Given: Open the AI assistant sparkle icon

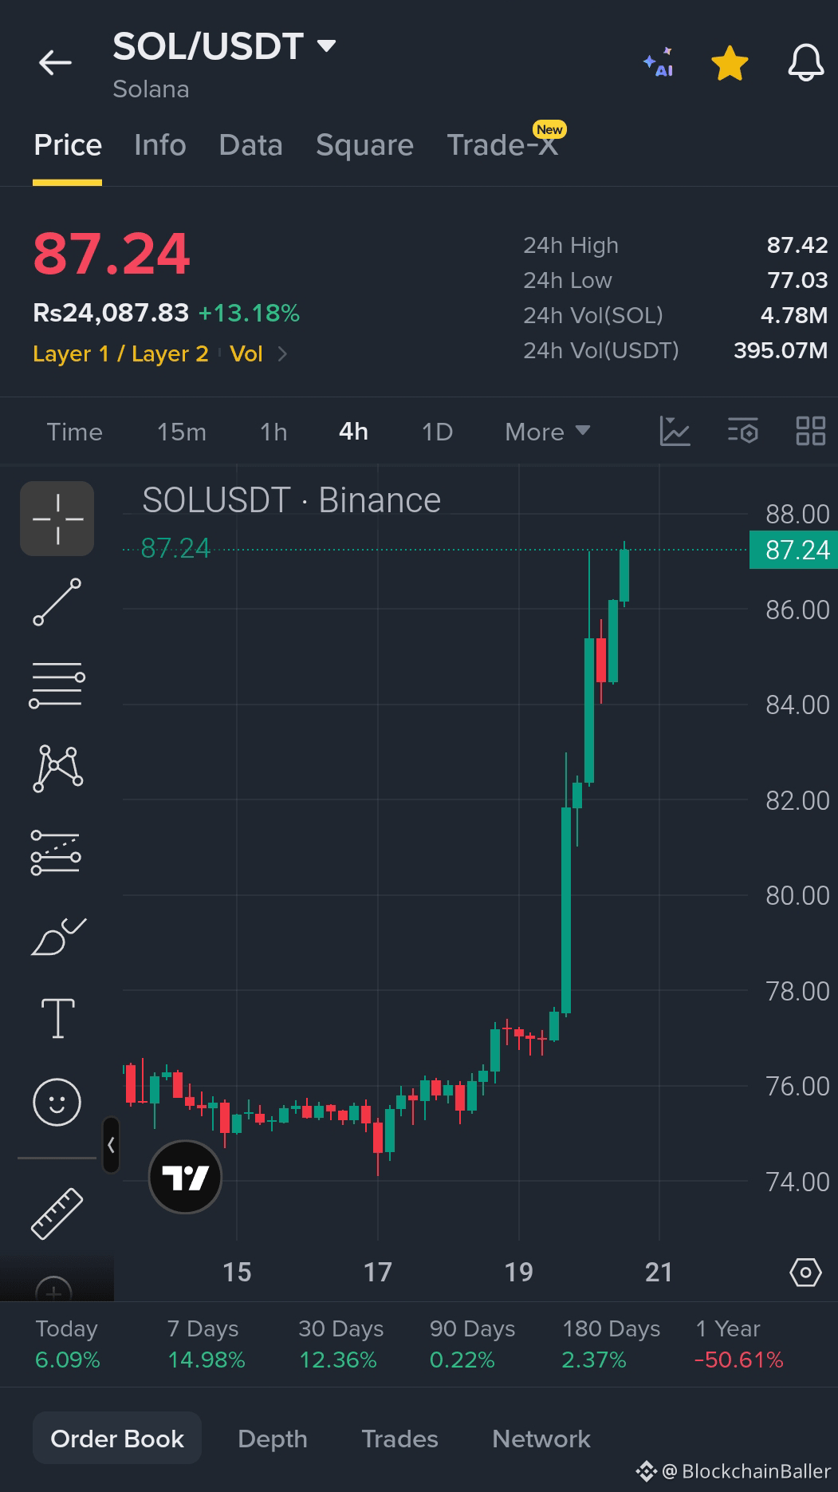Looking at the screenshot, I should [659, 63].
